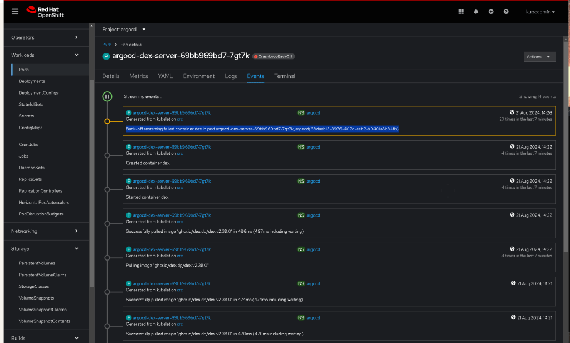570x343 pixels.
Task: Open the Environment tab
Action: [x=198, y=76]
